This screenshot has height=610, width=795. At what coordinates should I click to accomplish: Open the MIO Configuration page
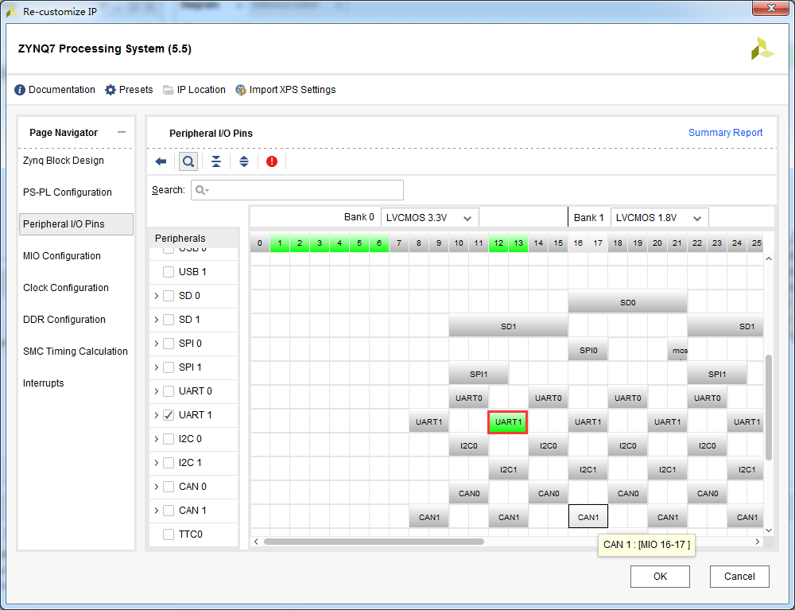(x=62, y=255)
